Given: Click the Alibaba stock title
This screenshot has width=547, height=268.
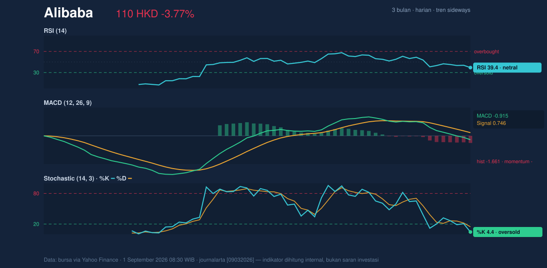Looking at the screenshot, I should pos(68,13).
